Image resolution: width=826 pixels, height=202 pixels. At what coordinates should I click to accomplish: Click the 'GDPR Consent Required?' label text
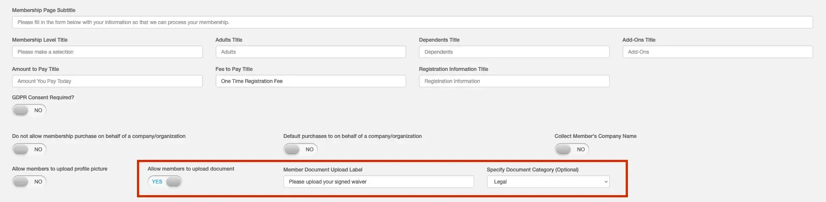point(43,98)
